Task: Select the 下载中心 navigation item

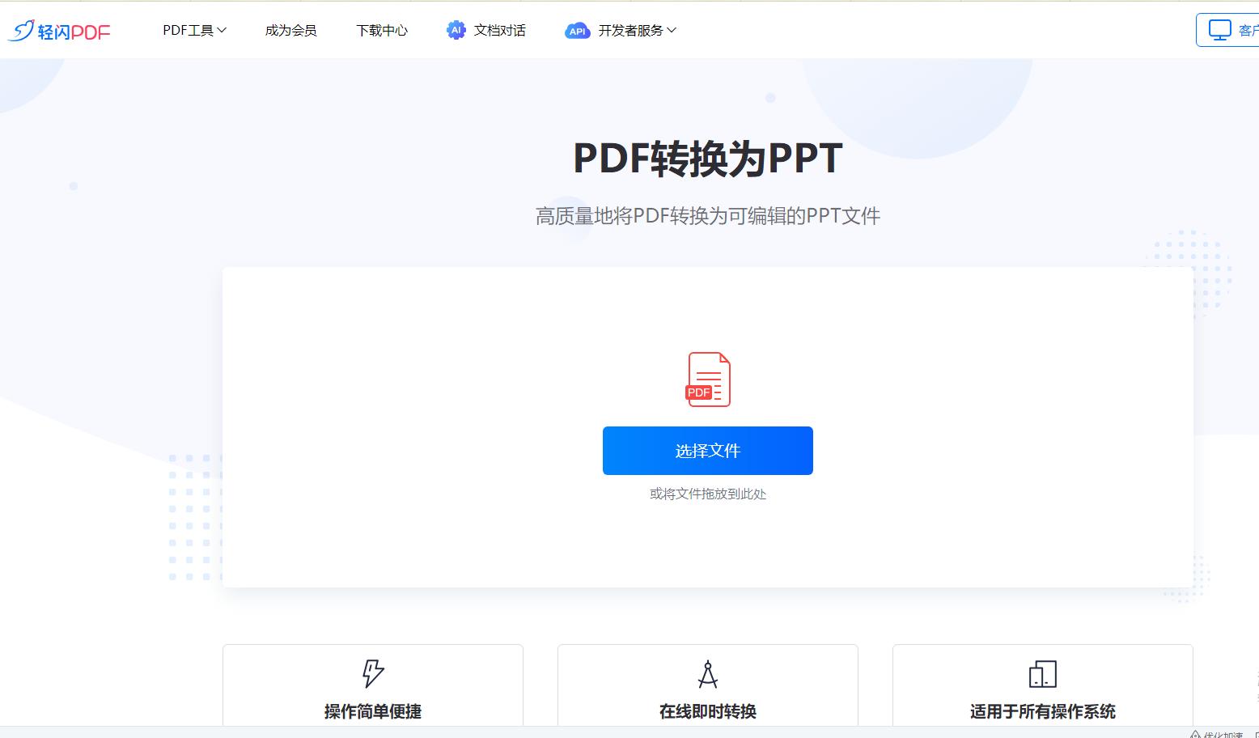Action: click(382, 30)
